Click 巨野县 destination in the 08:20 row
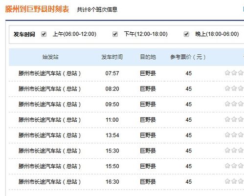Viewport: 244px width, 196px height. tap(148, 89)
